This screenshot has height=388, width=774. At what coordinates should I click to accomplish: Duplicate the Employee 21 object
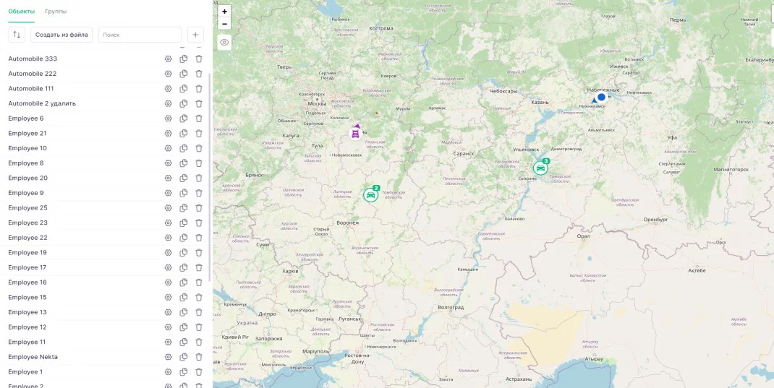tap(184, 133)
